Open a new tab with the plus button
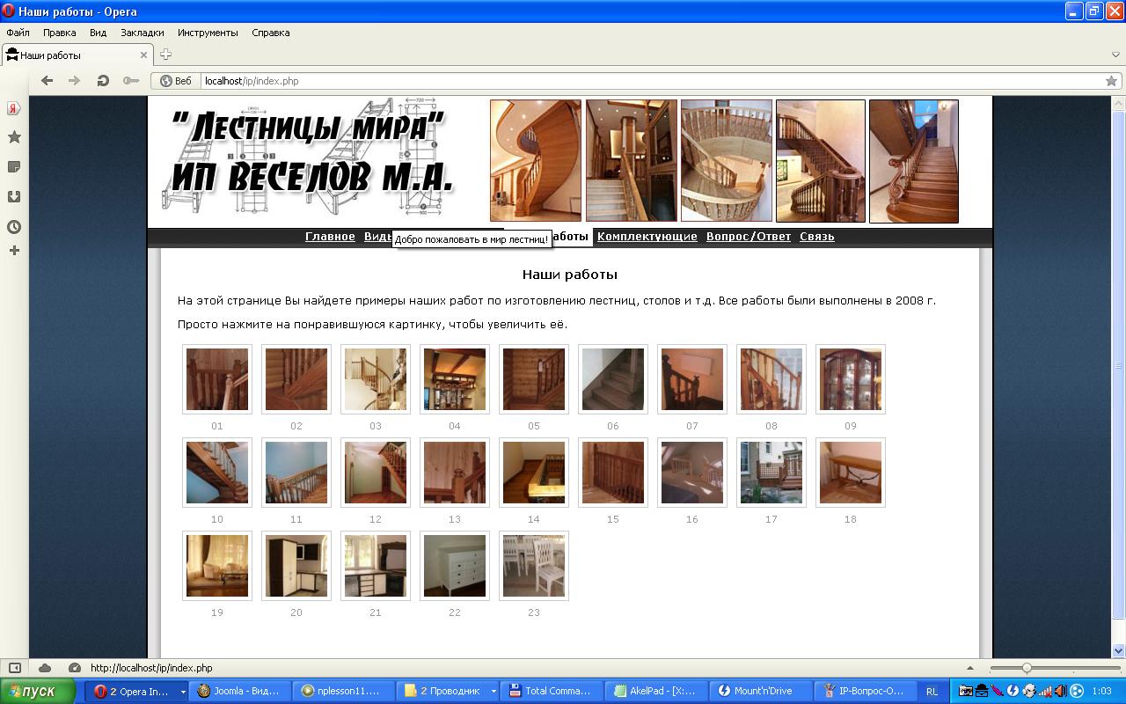This screenshot has height=704, width=1126. click(x=165, y=55)
